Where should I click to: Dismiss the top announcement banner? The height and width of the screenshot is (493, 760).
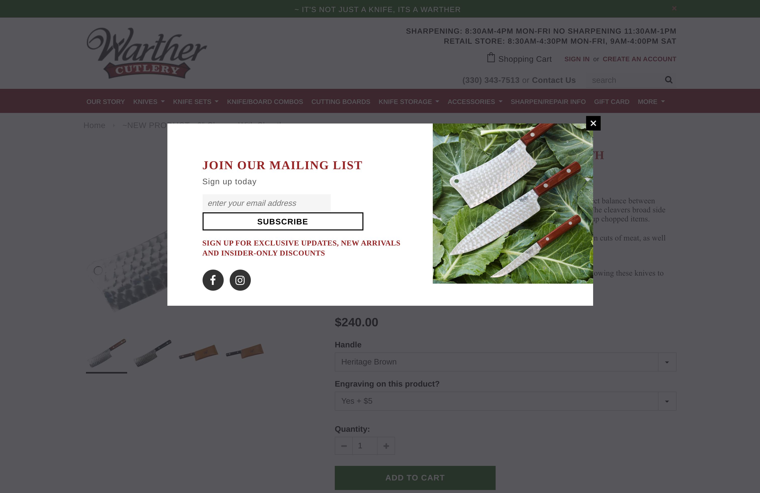674,8
